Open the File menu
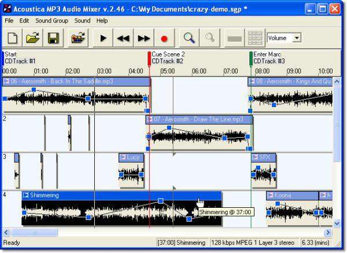Image resolution: width=347 pixels, height=253 pixels. point(9,21)
